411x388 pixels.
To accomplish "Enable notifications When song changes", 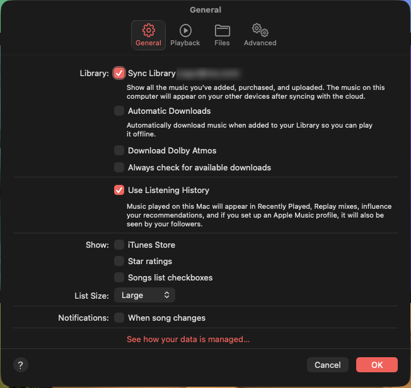I will coord(119,318).
